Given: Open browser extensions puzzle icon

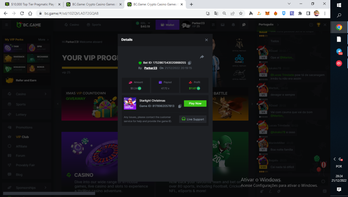Looking at the screenshot, I should (x=300, y=13).
